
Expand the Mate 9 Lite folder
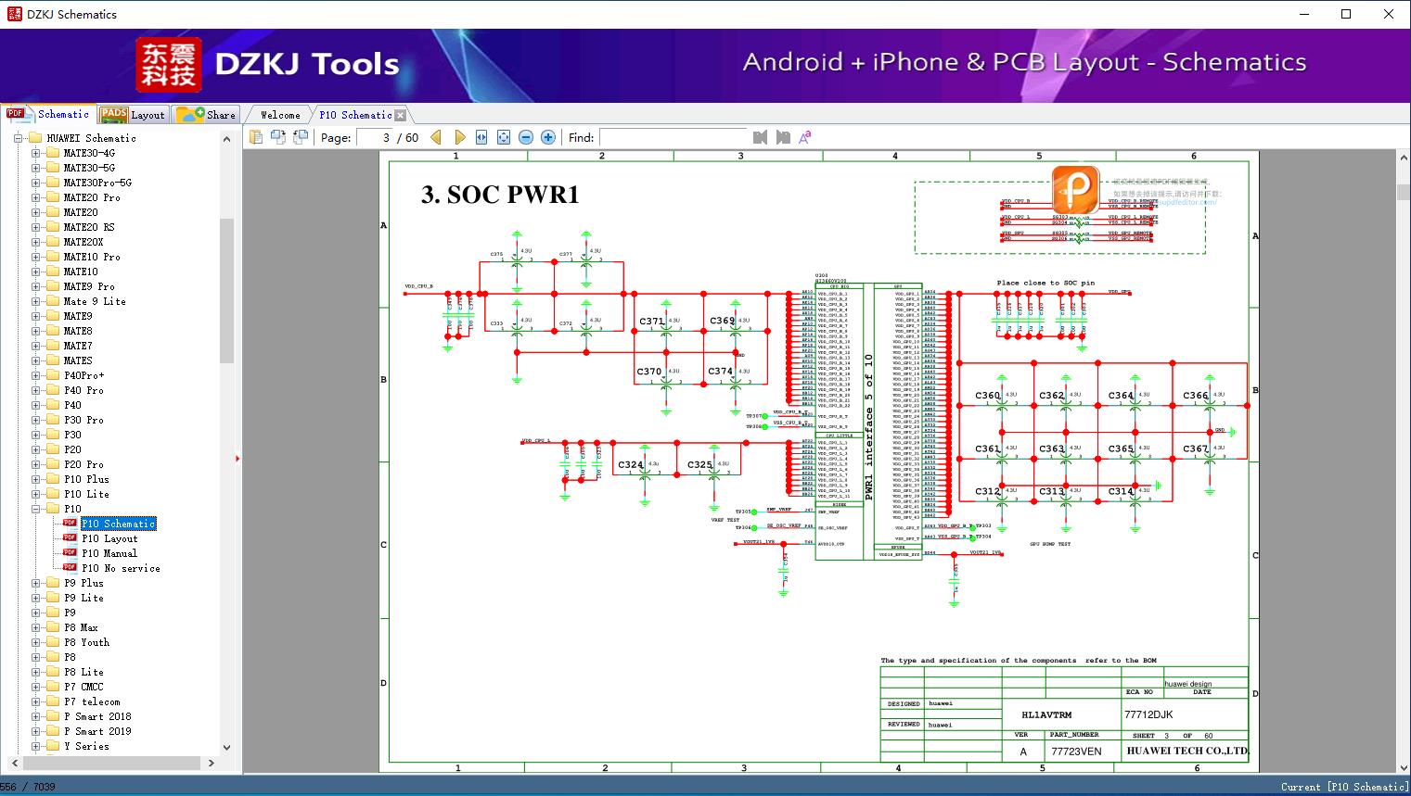(36, 301)
